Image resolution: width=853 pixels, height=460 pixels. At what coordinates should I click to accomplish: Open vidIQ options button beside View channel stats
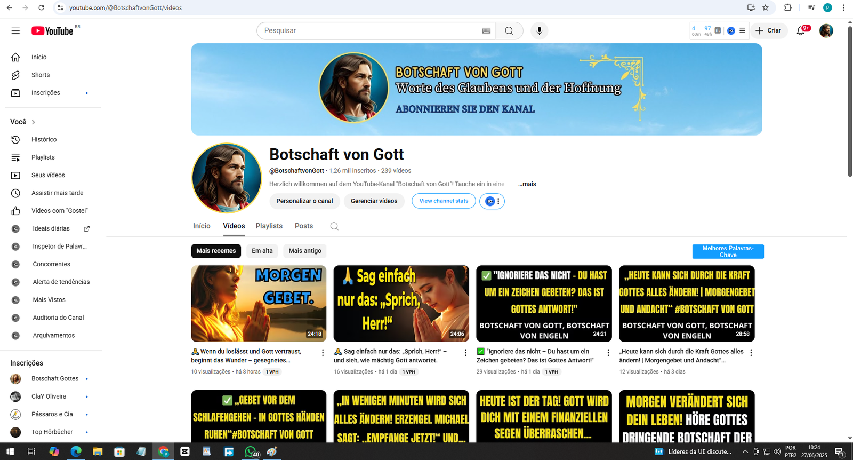[492, 201]
